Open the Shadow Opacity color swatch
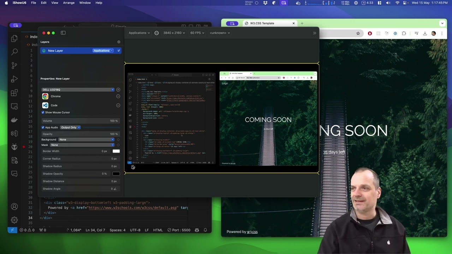Viewport: 452px width, 254px height. (116, 174)
